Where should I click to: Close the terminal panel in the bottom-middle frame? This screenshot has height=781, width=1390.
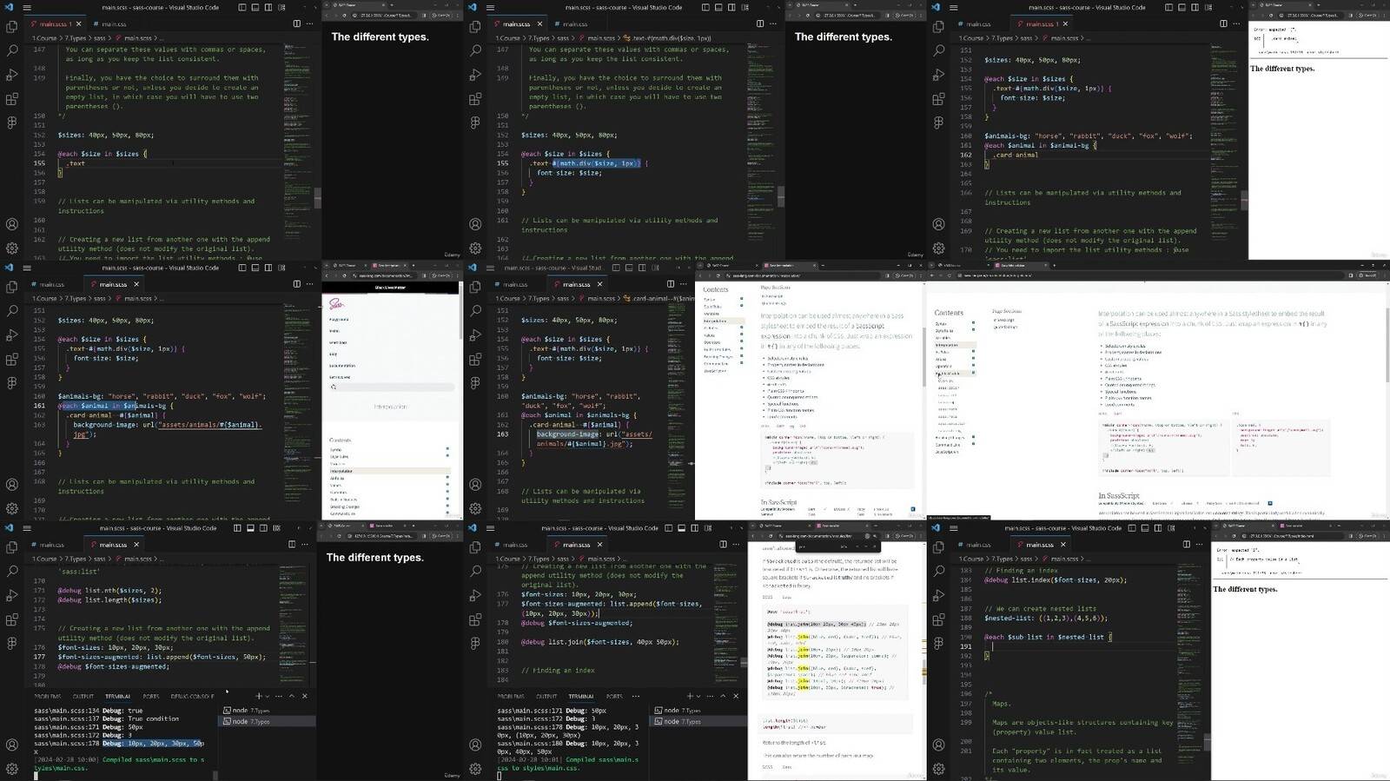(737, 696)
